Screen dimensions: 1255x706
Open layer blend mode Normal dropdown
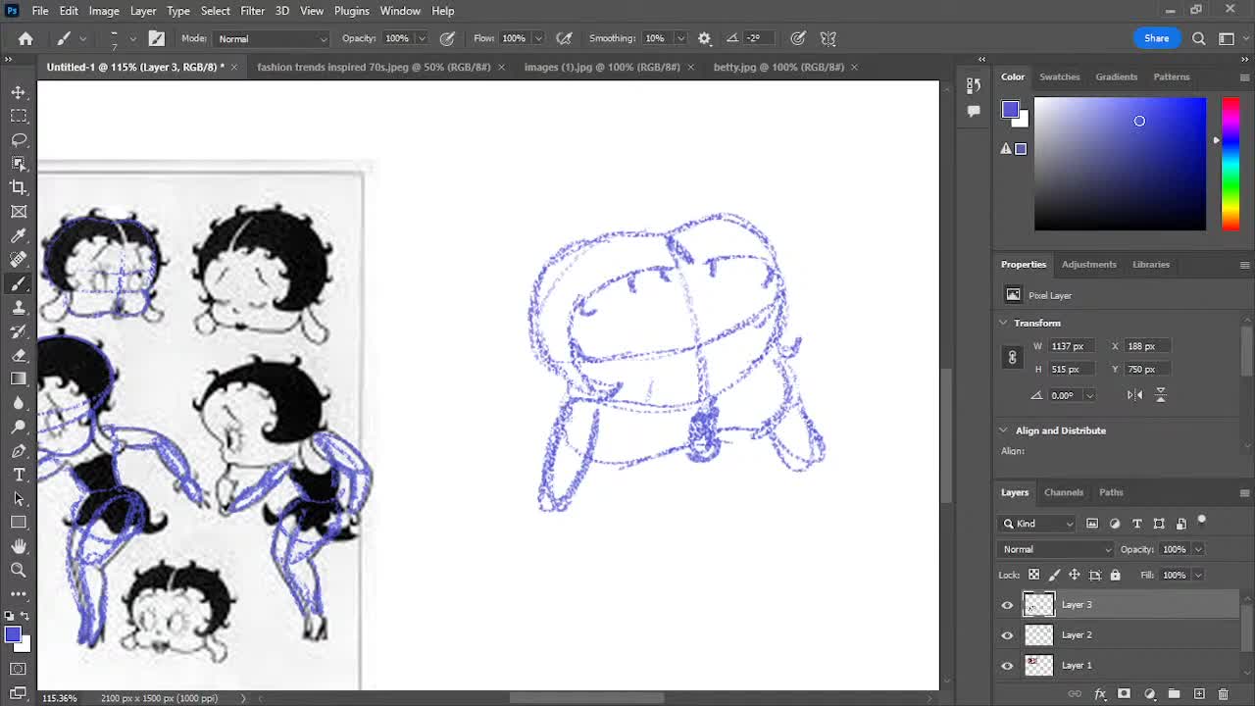(x=1056, y=549)
